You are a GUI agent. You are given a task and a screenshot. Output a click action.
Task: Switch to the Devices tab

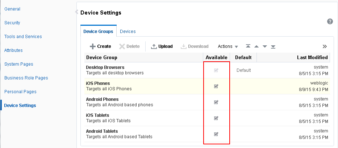128,32
